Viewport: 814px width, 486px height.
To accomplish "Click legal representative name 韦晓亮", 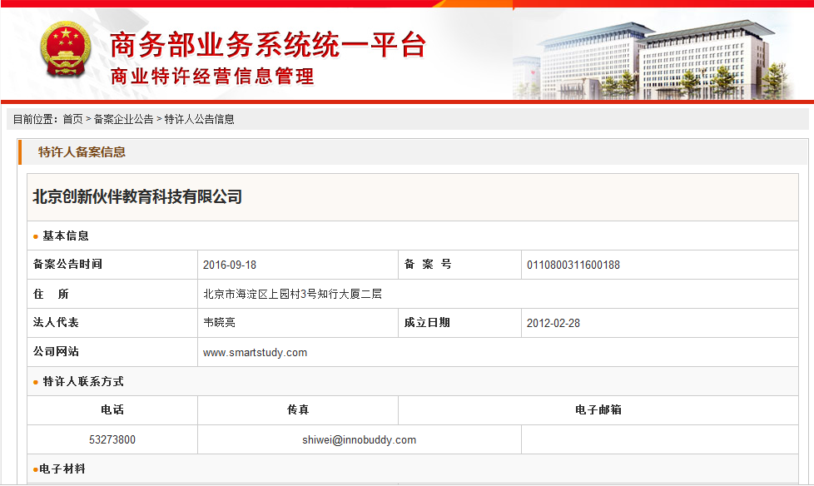I will click(219, 323).
